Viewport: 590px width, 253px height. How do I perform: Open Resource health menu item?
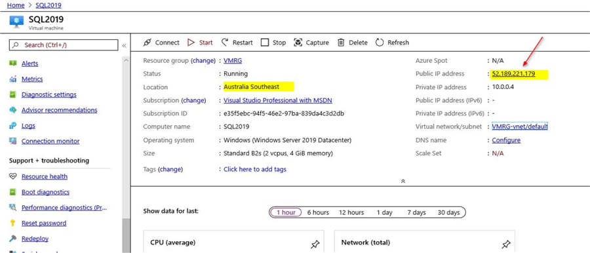(45, 176)
